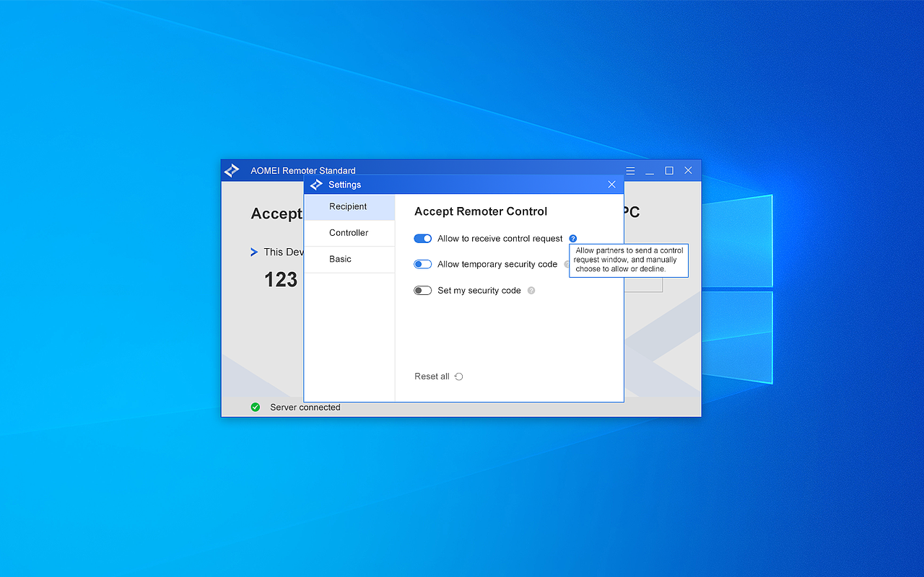Turn off the Allow to receive control request switch

click(422, 239)
